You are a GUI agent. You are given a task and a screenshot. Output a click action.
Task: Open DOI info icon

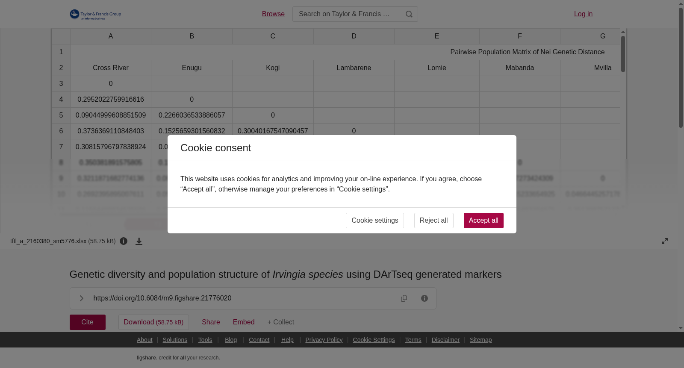tap(425, 298)
